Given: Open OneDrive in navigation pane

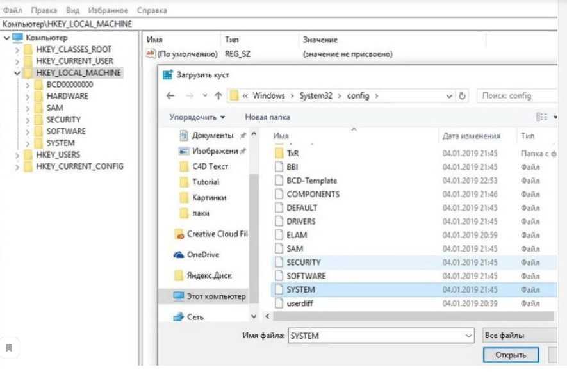Looking at the screenshot, I should click(x=203, y=255).
